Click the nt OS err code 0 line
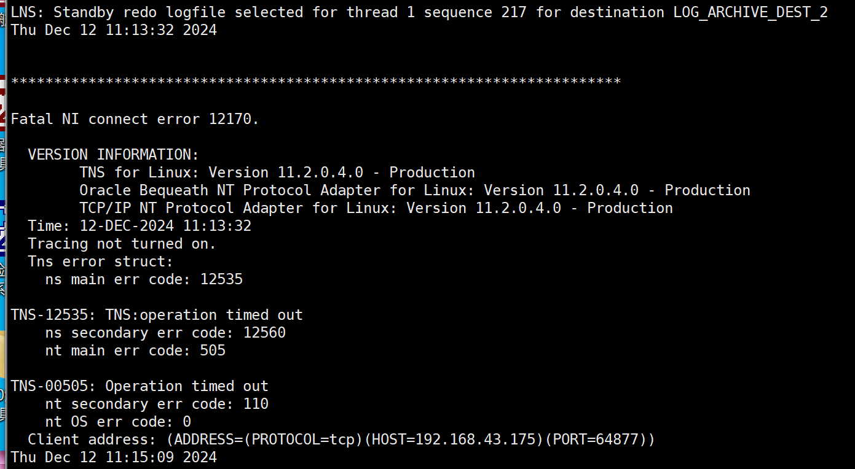855x469 pixels. pos(118,422)
